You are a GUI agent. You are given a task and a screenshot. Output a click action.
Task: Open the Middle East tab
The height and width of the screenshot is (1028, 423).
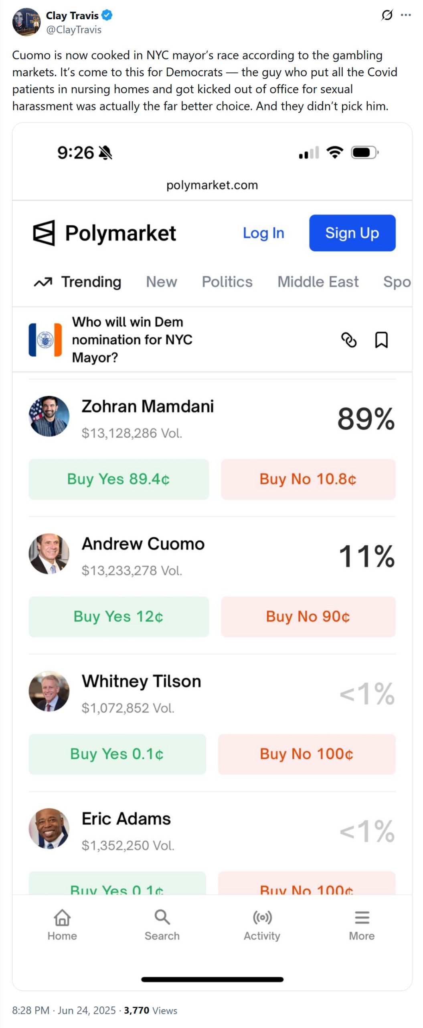point(318,281)
